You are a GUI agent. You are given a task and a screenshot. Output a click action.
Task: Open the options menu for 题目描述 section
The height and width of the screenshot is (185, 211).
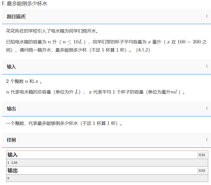(207, 16)
